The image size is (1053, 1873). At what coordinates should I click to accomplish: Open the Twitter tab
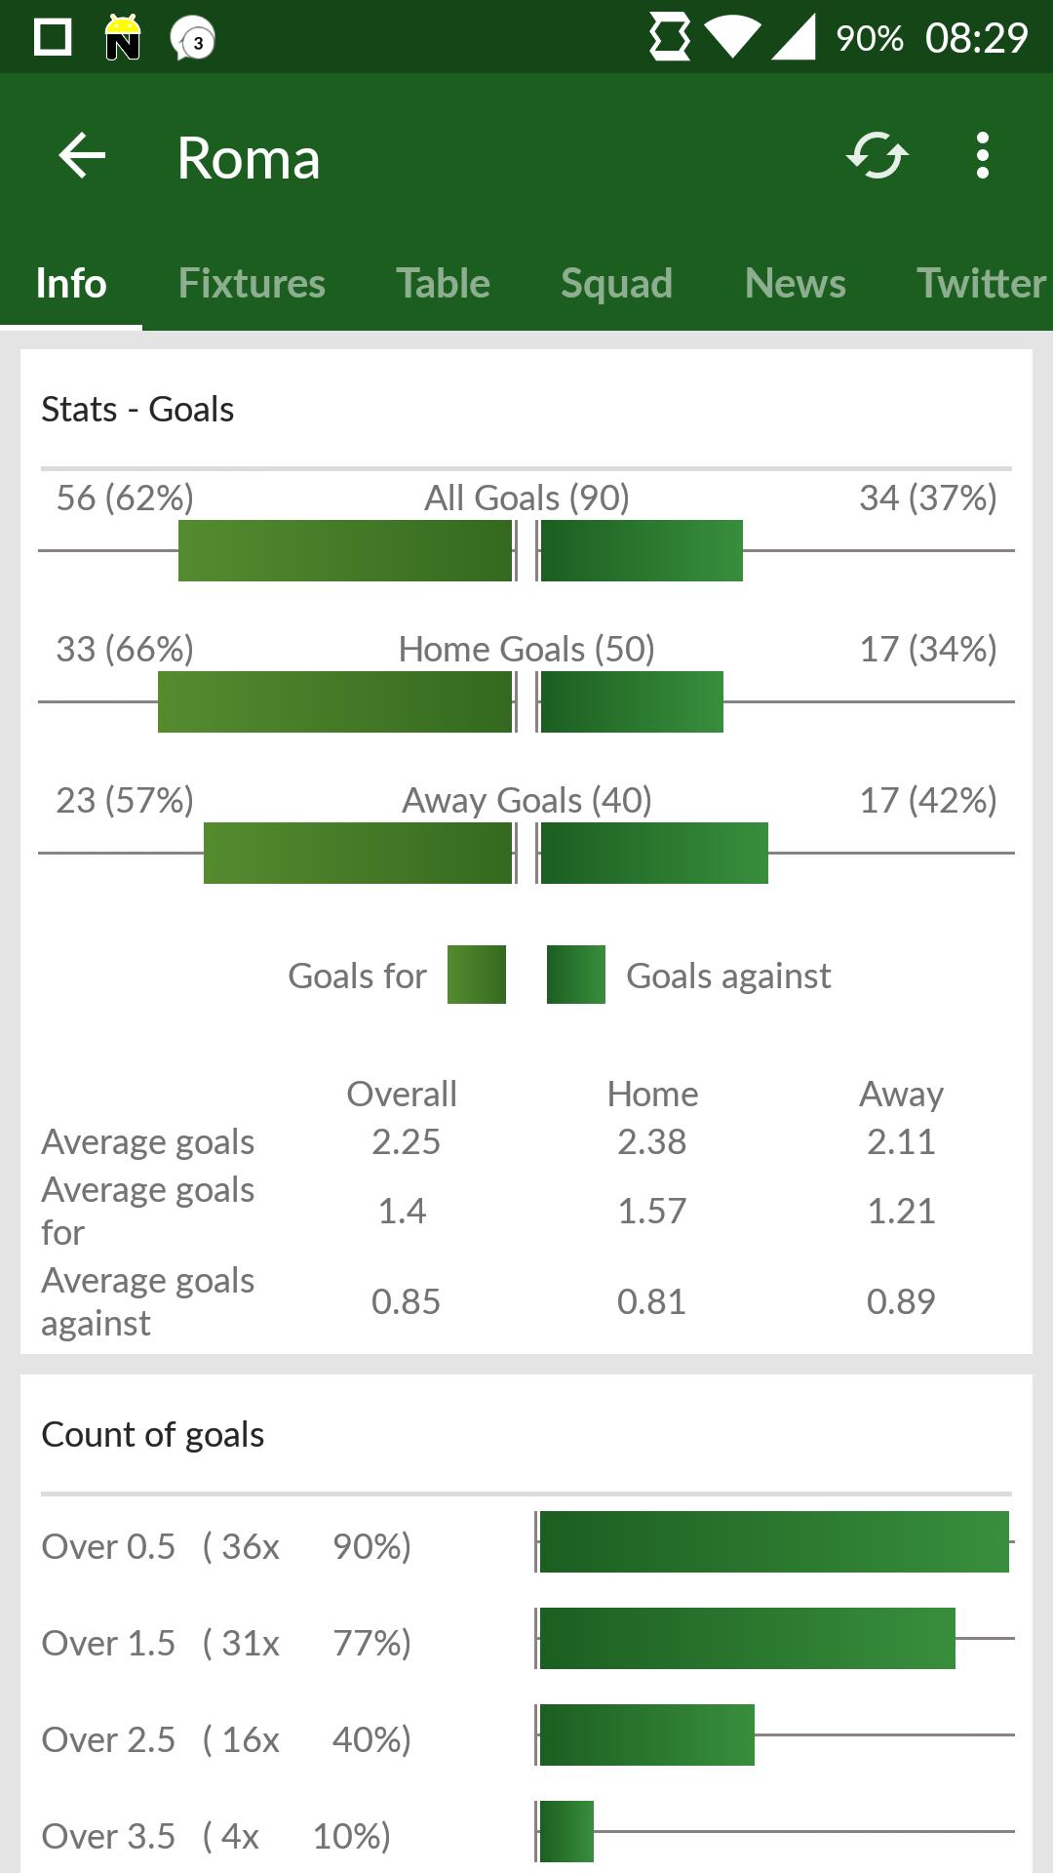[978, 283]
